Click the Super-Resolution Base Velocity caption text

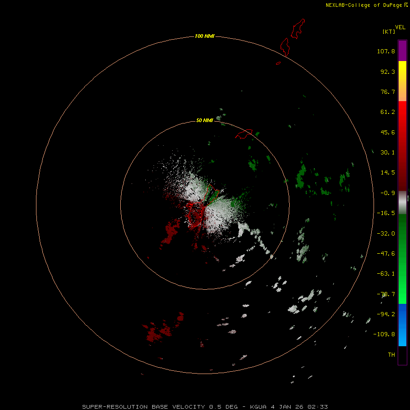tap(205, 407)
